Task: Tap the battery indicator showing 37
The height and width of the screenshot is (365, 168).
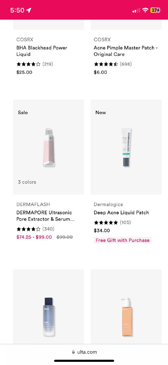Action: (x=155, y=10)
